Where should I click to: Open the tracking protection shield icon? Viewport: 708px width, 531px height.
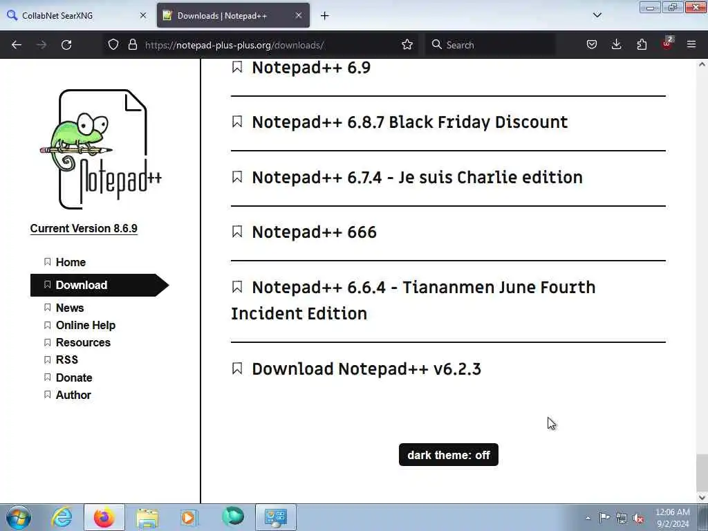[x=113, y=45]
